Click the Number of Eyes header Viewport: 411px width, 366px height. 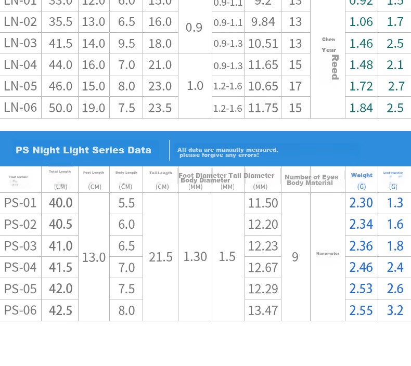coord(312,177)
